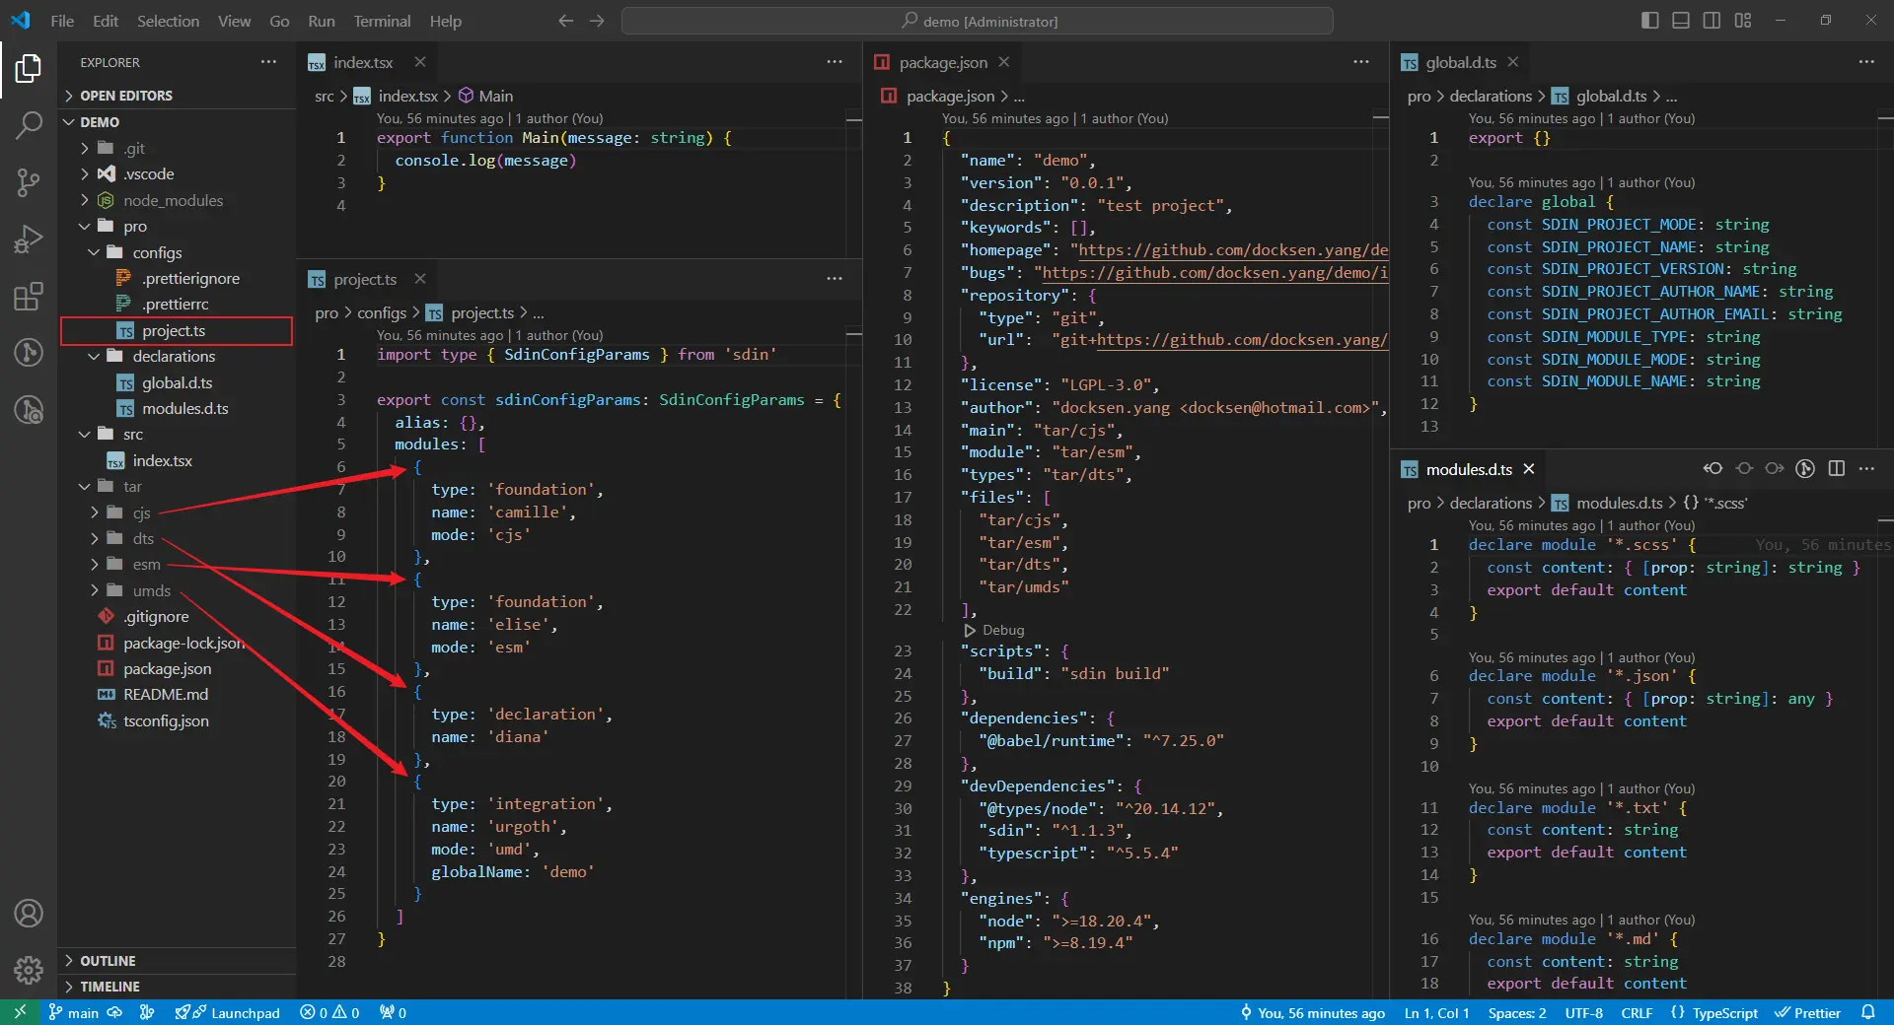Click the Prettier formatter status item

click(x=1807, y=1012)
